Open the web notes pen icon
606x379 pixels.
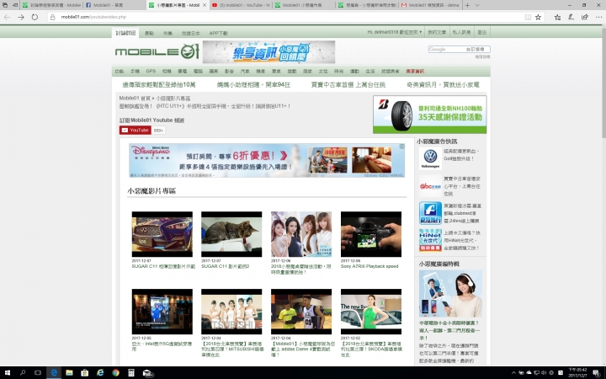[571, 17]
